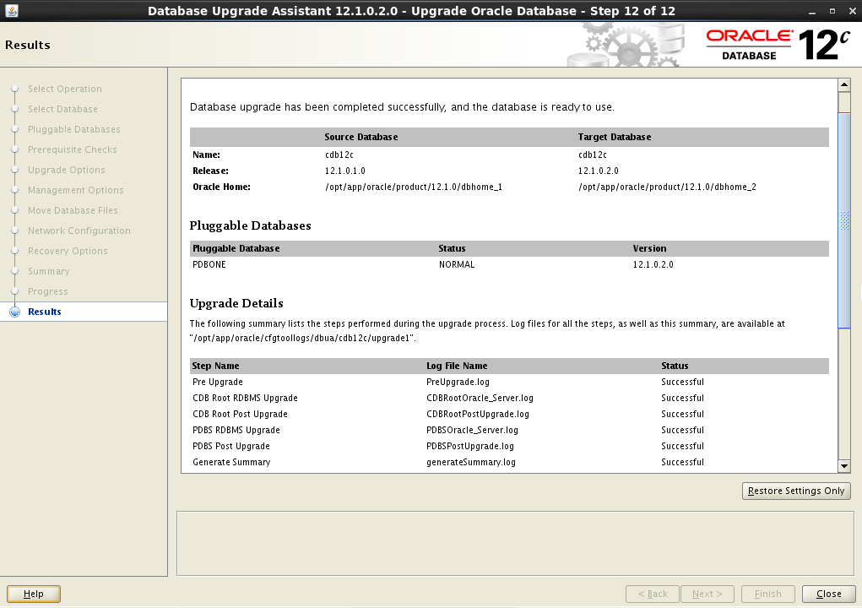Maximize the Database Upgrade Assistant window
The width and height of the screenshot is (862, 608).
[x=832, y=11]
